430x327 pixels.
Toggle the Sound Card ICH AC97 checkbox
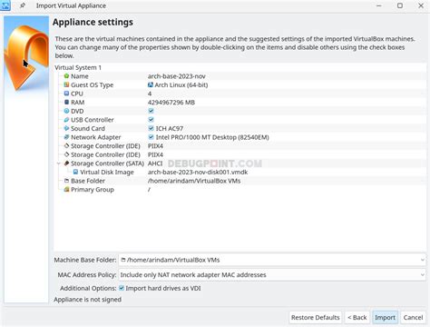tap(151, 128)
